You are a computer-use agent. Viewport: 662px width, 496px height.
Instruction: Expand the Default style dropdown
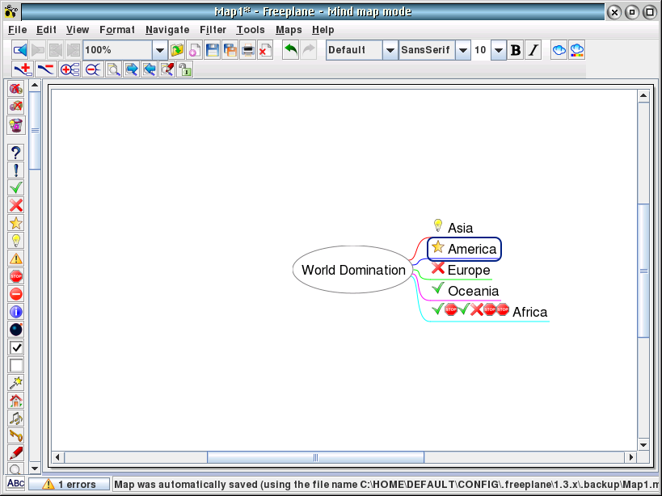click(390, 50)
